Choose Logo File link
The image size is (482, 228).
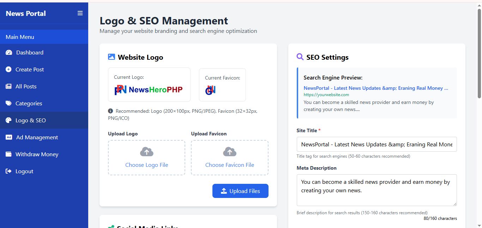tap(146, 165)
